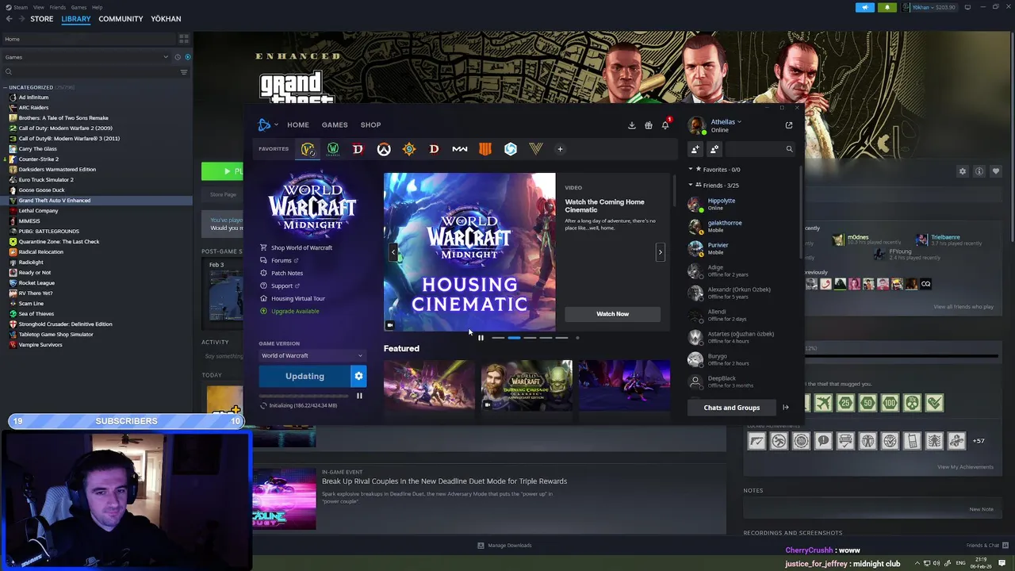1015x571 pixels.
Task: Open Steam GTA V info icon
Action: [x=979, y=171]
